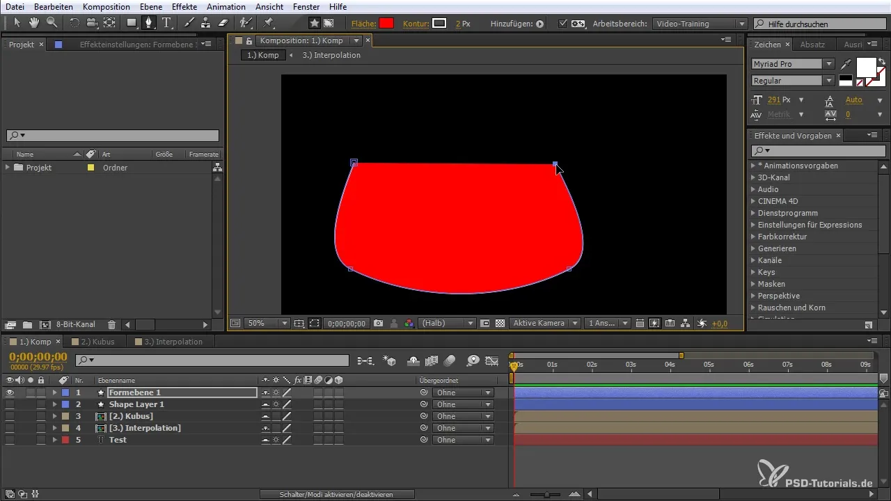
Task: Open the Effekte menu
Action: (x=184, y=6)
